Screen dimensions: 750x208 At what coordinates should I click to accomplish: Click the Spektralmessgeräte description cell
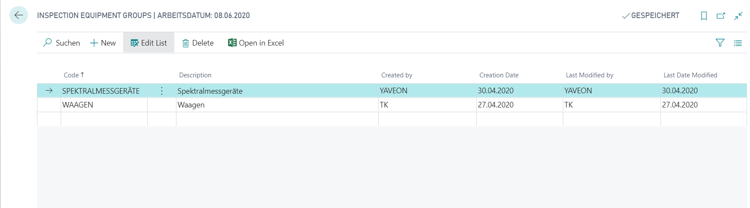click(x=277, y=91)
